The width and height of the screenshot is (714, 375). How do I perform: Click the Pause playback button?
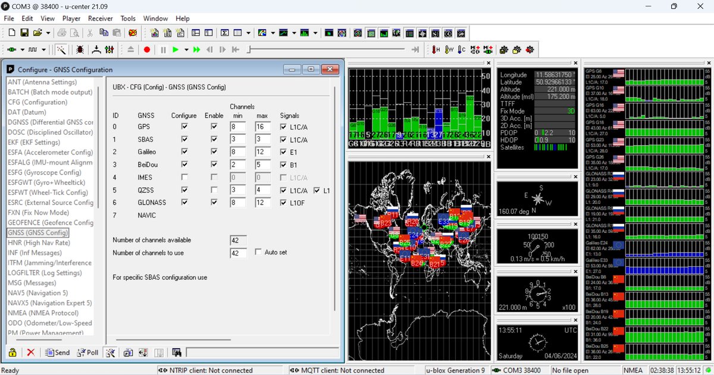pos(164,50)
